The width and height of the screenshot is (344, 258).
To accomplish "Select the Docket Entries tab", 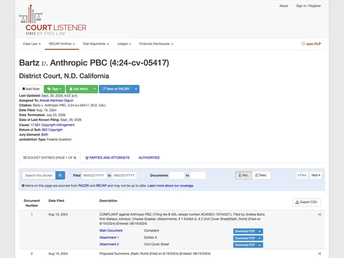I will 50,157.
